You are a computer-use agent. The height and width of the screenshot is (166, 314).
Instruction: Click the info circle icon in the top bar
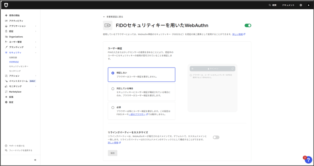(301, 5)
